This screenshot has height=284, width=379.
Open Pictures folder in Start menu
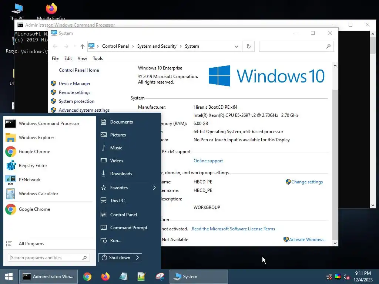coord(128,135)
